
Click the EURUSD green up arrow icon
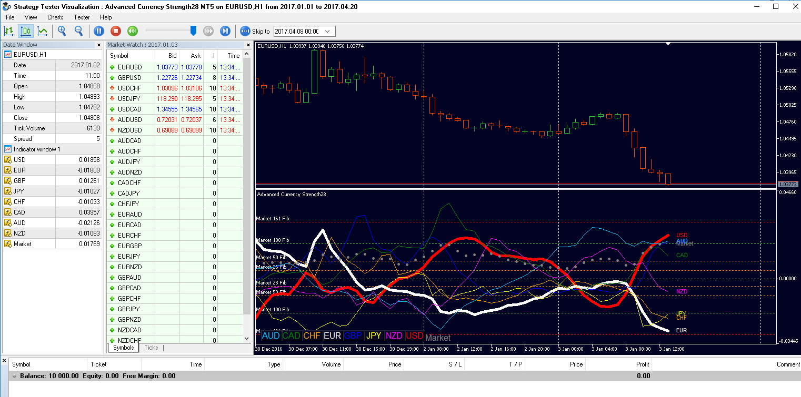click(112, 67)
